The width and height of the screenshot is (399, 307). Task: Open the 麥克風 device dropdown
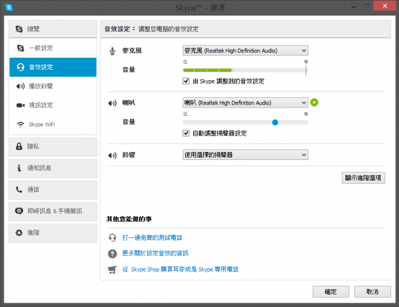point(245,50)
